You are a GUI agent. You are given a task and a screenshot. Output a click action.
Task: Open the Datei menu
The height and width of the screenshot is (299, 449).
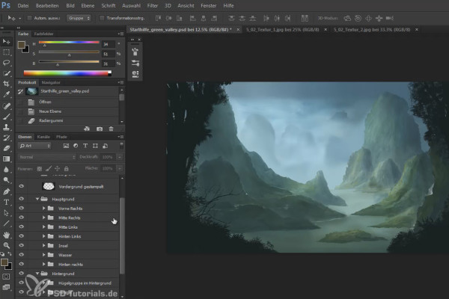[x=23, y=6]
